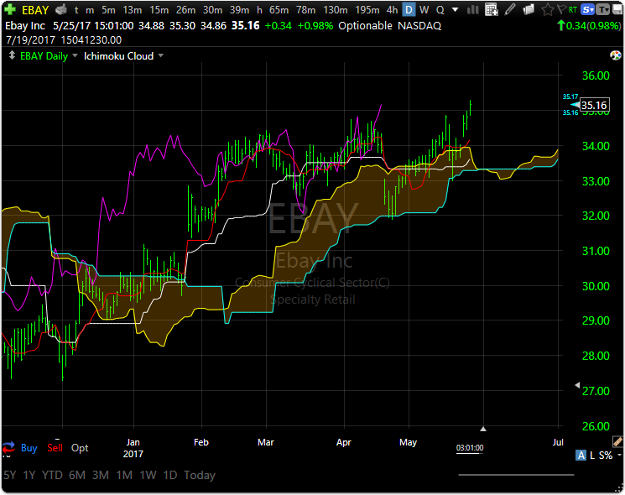Zoom chart to Today range
This screenshot has width=625, height=495.
(x=200, y=475)
